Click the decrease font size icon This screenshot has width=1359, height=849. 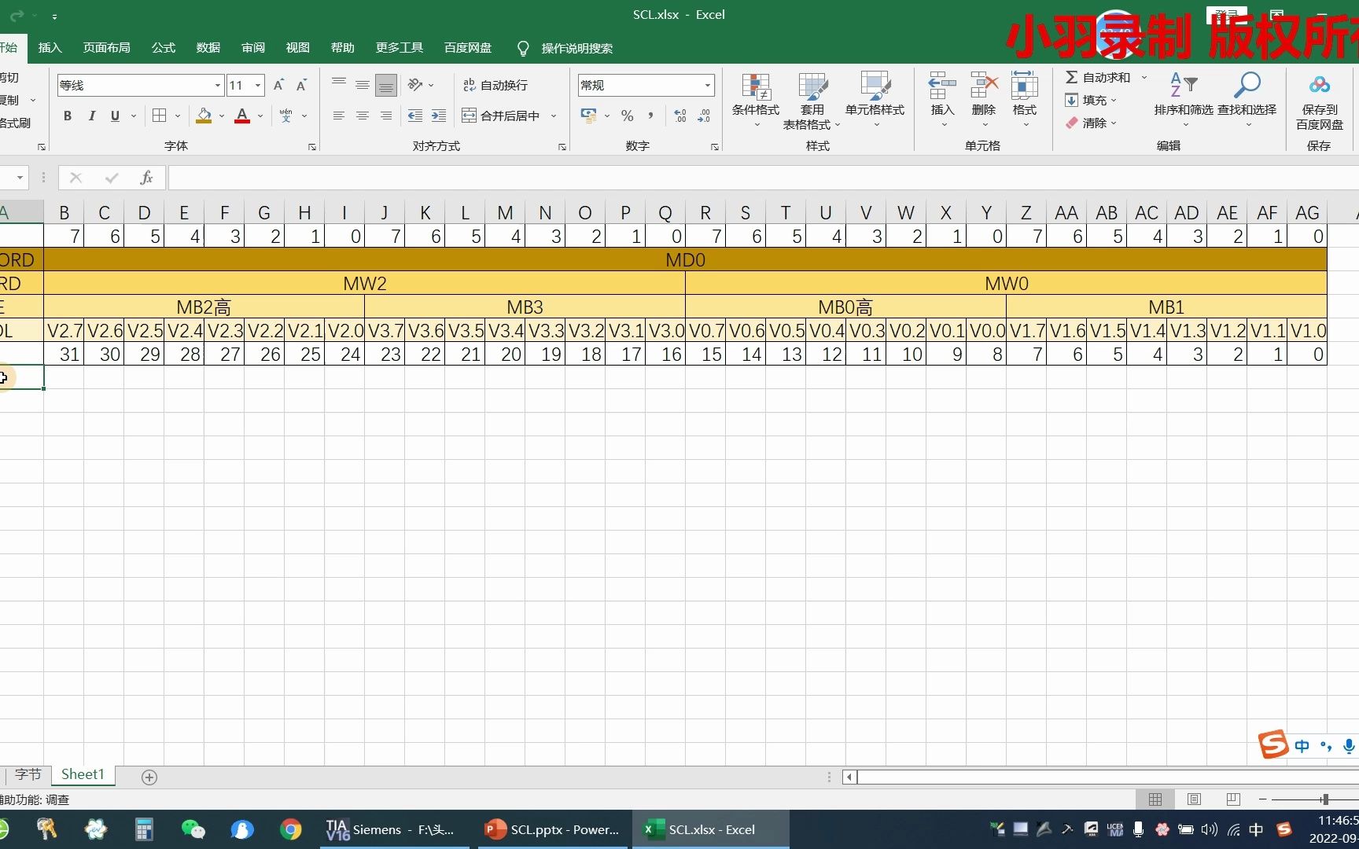301,85
